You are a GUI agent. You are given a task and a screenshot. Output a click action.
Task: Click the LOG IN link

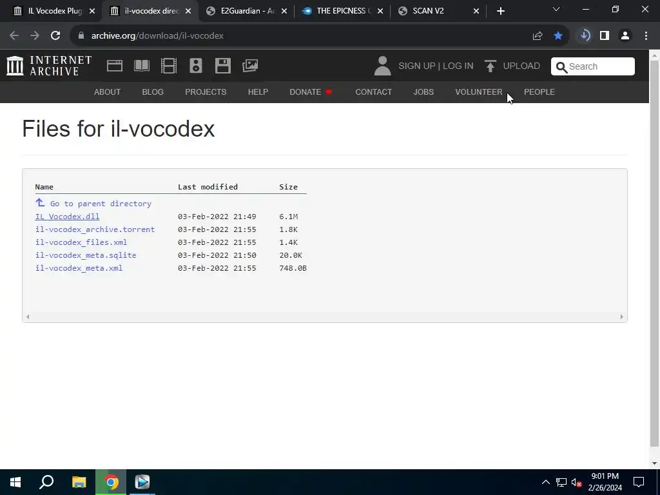(x=458, y=66)
